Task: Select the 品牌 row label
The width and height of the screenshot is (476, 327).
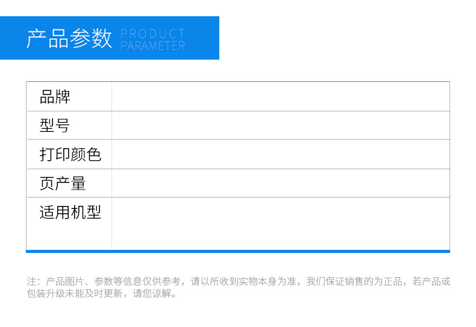Action: pos(55,96)
